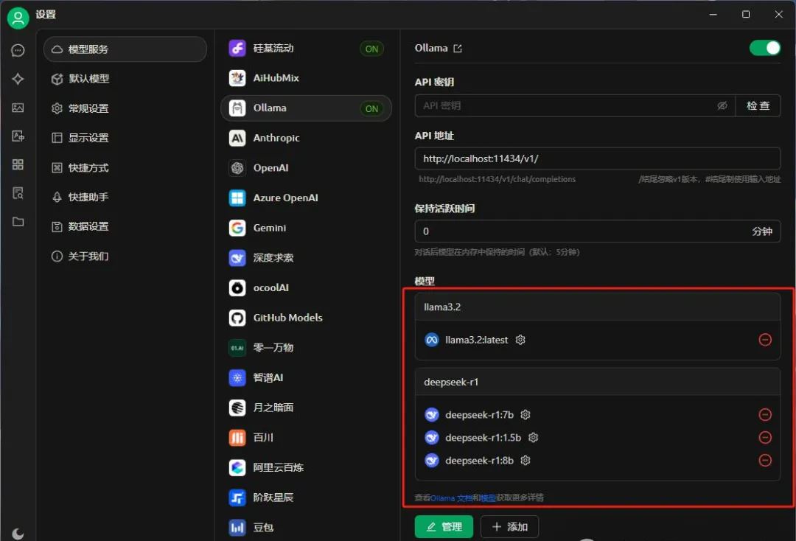The height and width of the screenshot is (541, 796).
Task: Click the deepseek-r1:8b model name
Action: click(479, 461)
